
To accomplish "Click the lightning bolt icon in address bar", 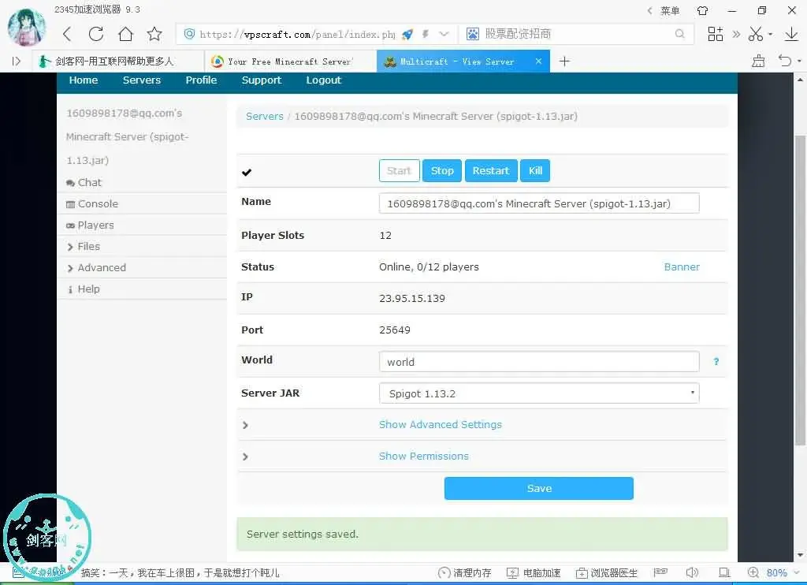I will pos(425,34).
